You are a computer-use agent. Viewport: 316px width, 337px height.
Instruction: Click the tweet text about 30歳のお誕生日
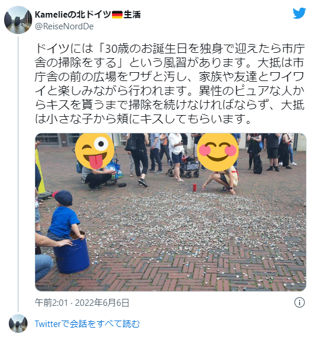[169, 83]
